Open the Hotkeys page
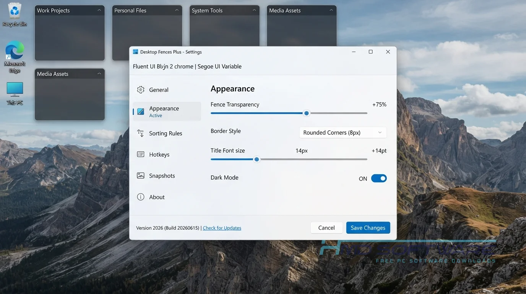The width and height of the screenshot is (526, 294). coord(167,154)
